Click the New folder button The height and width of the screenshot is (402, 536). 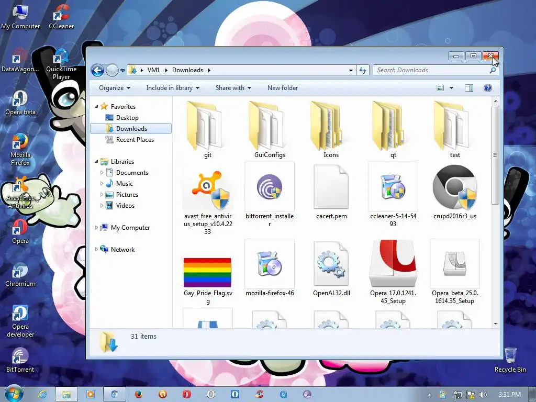coord(282,88)
